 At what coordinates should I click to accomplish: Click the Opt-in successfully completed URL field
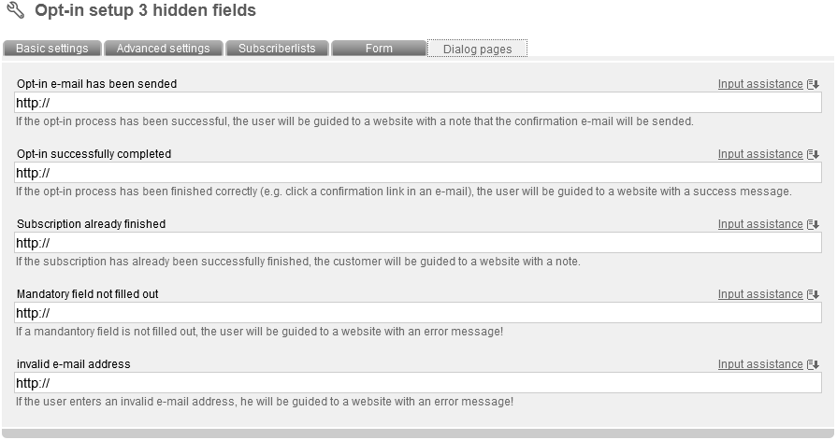[x=417, y=173]
